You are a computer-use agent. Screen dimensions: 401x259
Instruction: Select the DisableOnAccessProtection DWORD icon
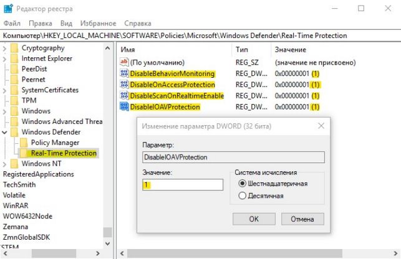coord(124,85)
